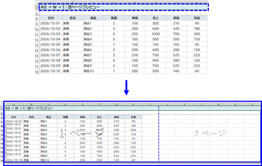Click profit value 60 in the normal-view sheet
Viewport: 262px width, 166px height.
tap(197, 71)
